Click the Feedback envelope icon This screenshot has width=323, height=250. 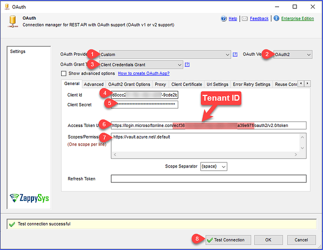(x=244, y=18)
